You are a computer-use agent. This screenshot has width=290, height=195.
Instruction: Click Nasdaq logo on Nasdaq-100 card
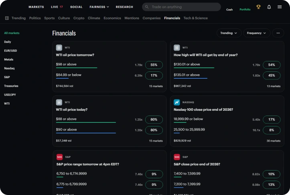tap(176, 102)
